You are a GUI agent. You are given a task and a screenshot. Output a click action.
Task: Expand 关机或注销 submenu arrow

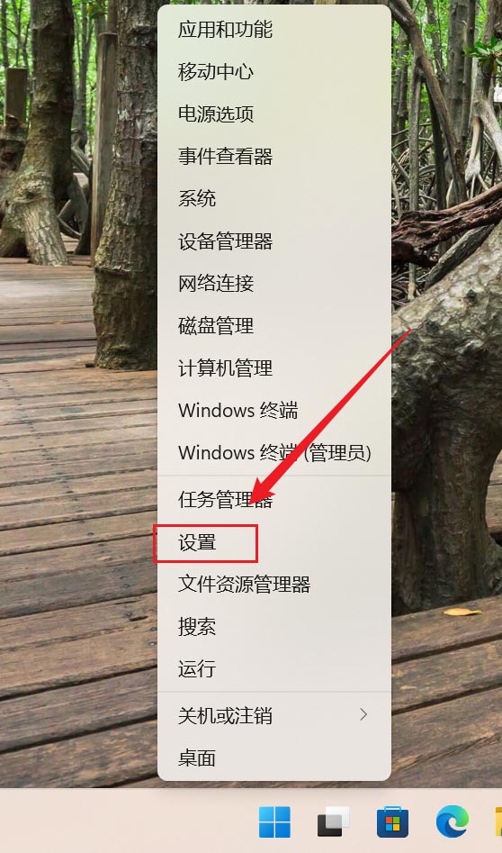tap(363, 715)
